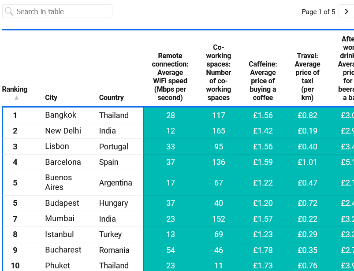Select Istanbul coffee price £1.23
354x271 pixels.
tap(263, 234)
